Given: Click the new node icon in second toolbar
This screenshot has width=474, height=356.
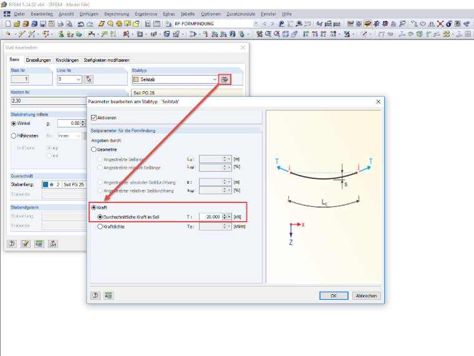Looking at the screenshot, I should click(x=8, y=34).
